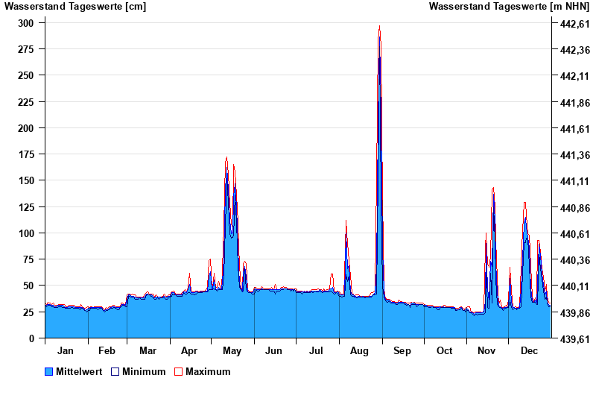The width and height of the screenshot is (596, 410).
Task: Select the May month label
Action: tap(232, 351)
